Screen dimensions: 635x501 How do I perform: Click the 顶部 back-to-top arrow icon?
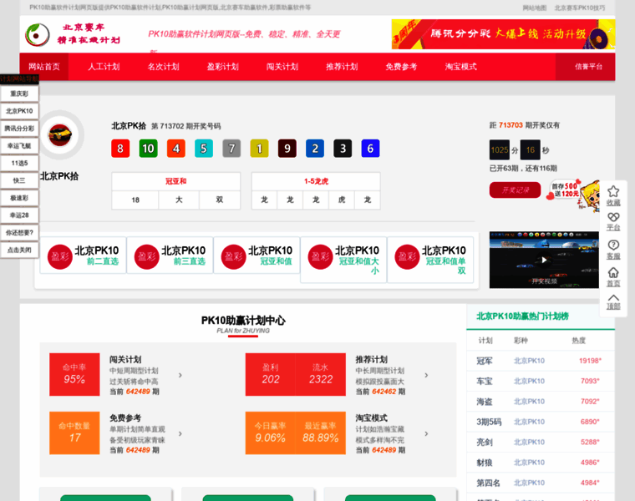tap(613, 299)
